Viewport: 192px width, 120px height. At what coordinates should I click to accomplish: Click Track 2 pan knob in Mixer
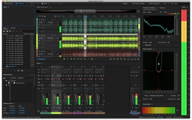coord(52,85)
